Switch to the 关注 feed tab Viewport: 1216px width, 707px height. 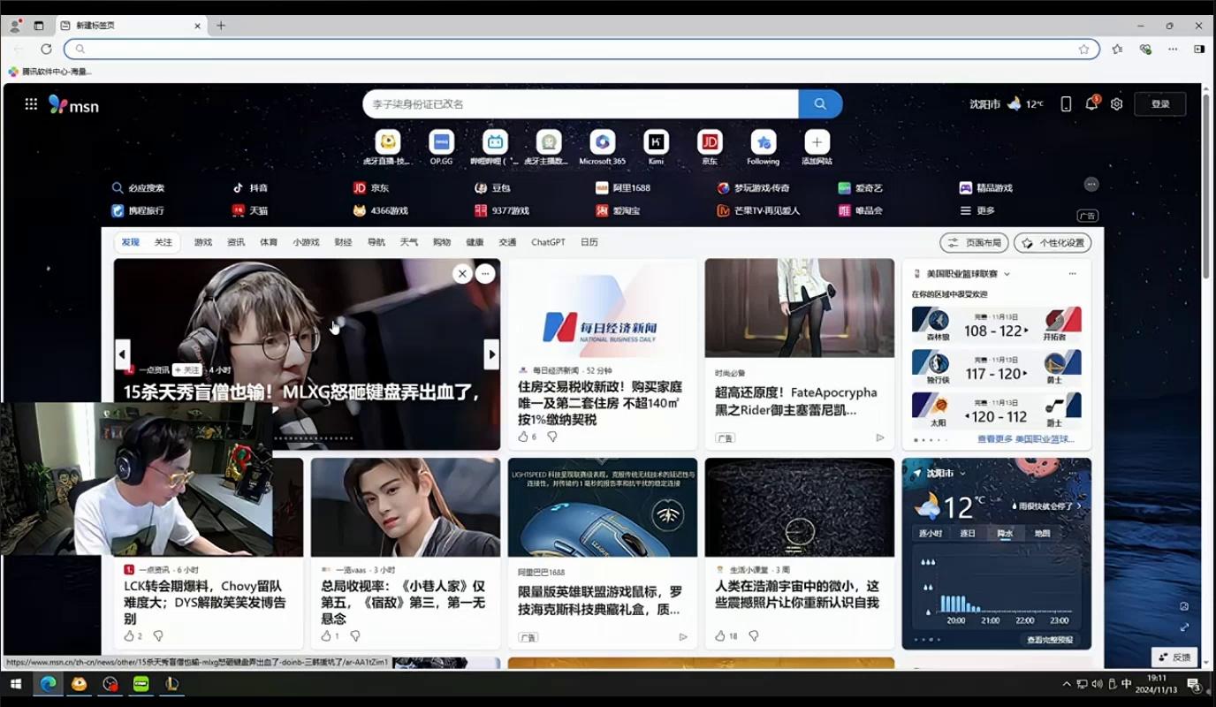pos(163,242)
